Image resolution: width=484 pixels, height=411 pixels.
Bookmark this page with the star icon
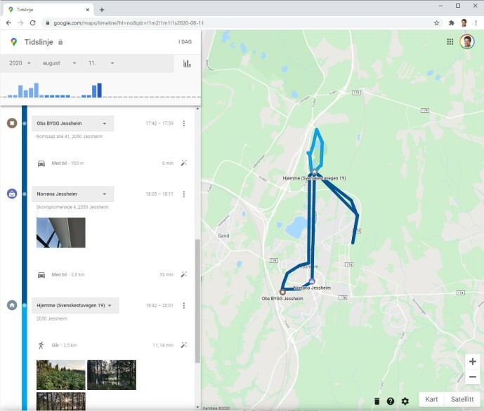point(436,23)
